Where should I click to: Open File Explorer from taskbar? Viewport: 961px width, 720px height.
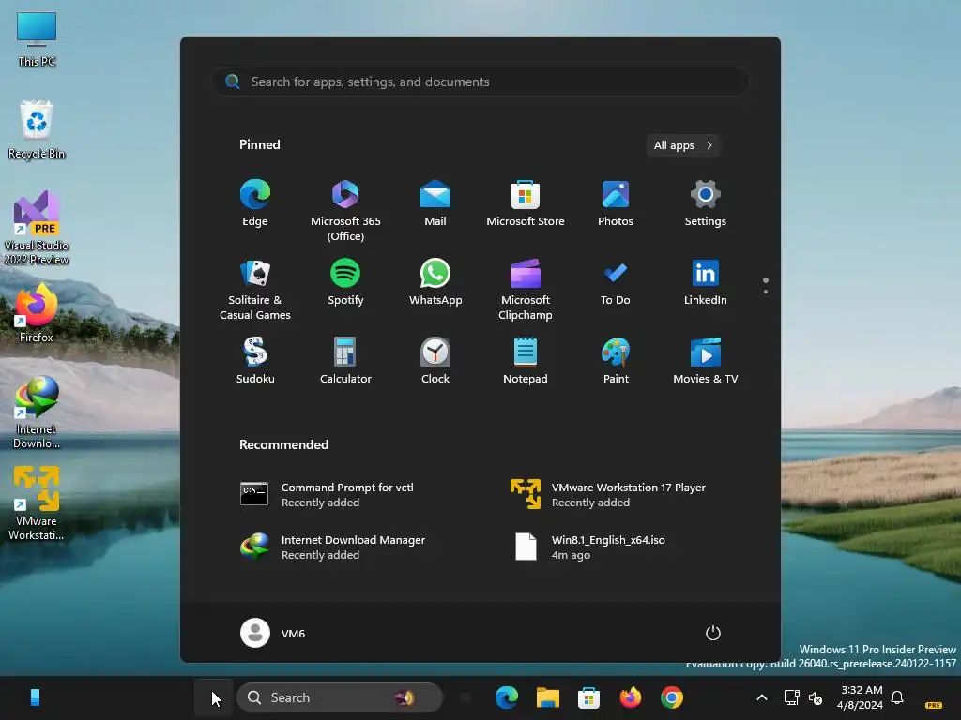[547, 697]
